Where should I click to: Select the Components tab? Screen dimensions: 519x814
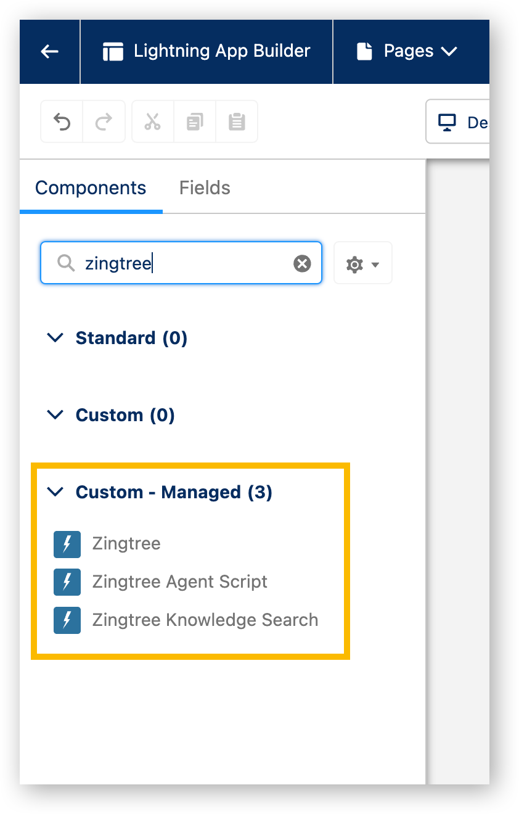coord(90,187)
